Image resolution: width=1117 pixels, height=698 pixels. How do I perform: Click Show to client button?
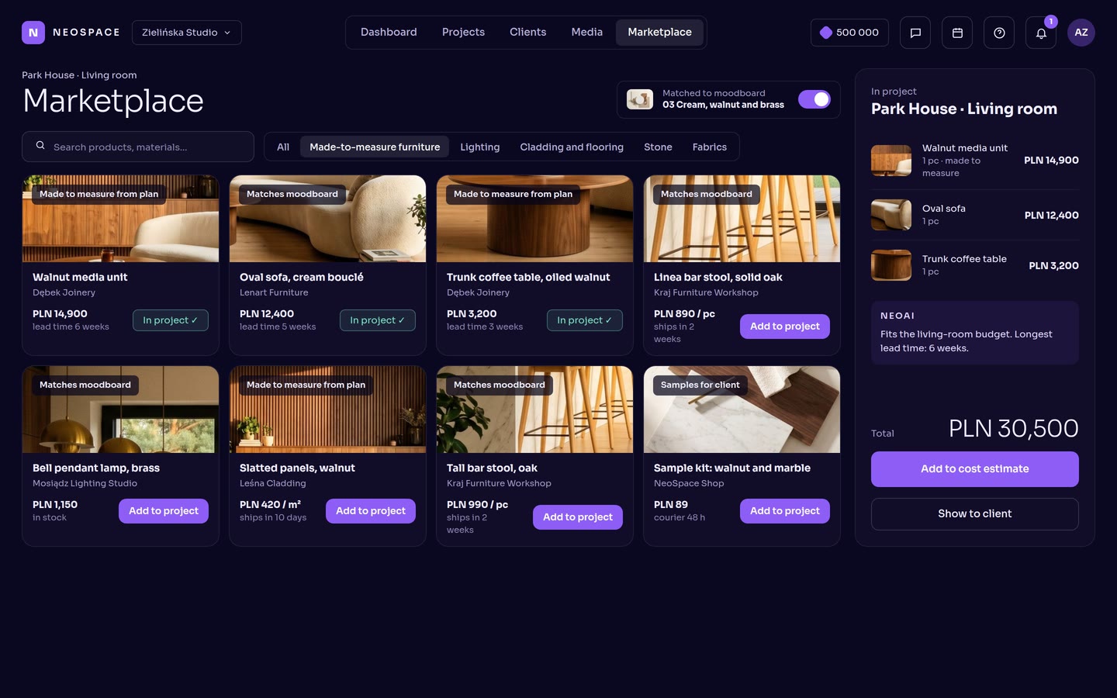975,514
